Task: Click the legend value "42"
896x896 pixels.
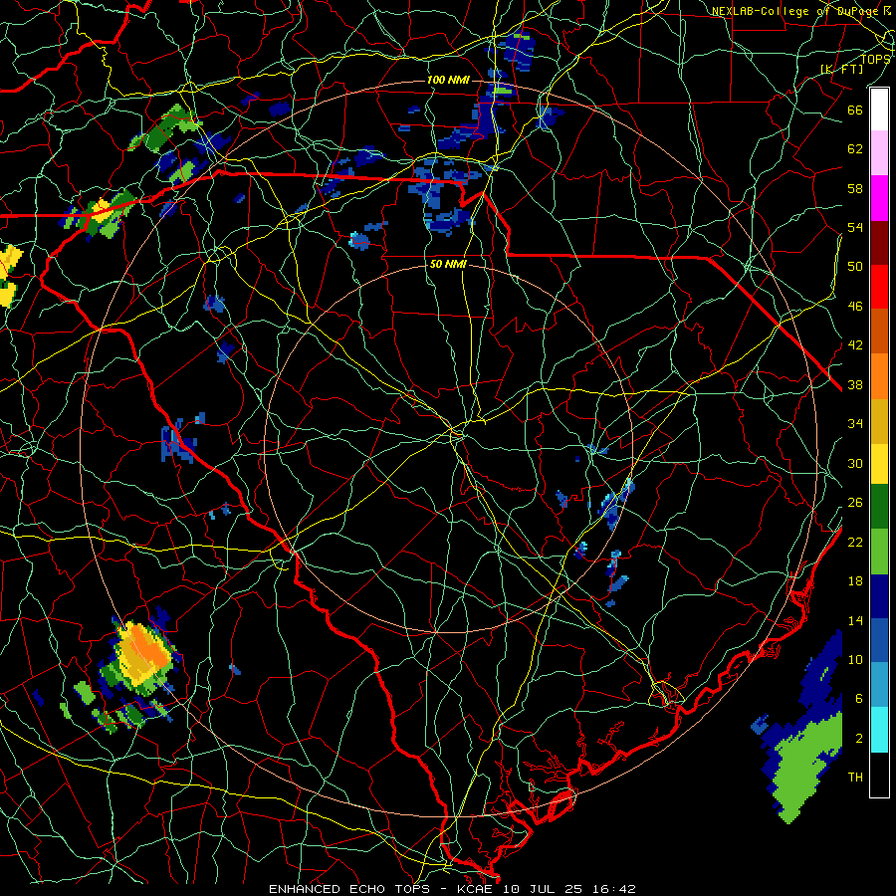Action: 855,345
